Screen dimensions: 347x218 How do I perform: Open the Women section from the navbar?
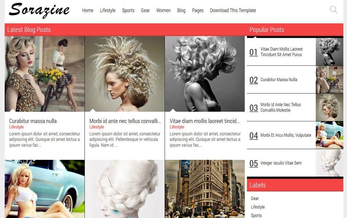point(163,11)
